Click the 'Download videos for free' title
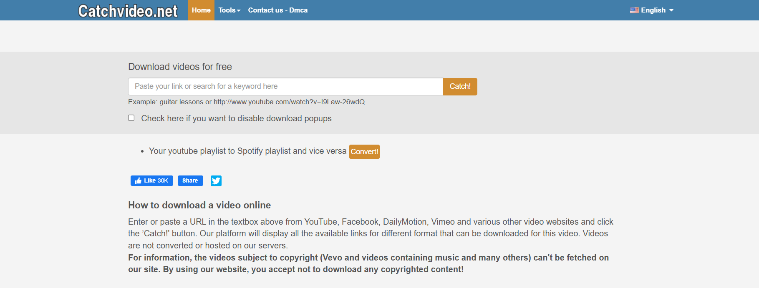759x288 pixels. click(180, 67)
